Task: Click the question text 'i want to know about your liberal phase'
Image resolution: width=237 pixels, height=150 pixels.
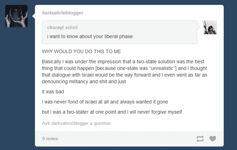Action: point(90,36)
